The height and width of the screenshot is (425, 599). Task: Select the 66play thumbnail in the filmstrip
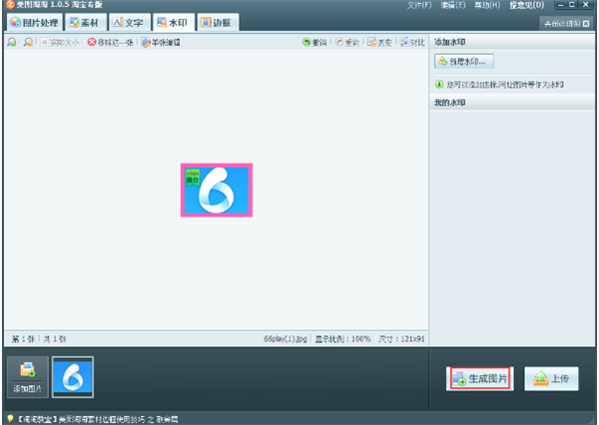click(x=72, y=376)
